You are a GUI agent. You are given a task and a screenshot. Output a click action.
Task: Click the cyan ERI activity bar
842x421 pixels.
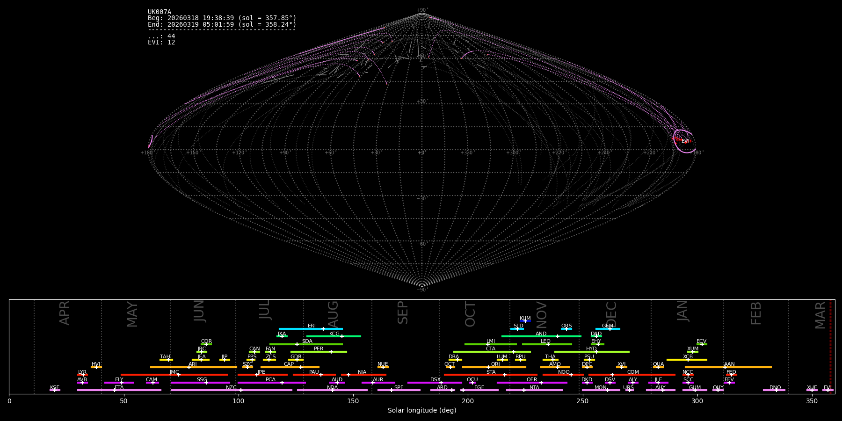[x=311, y=329]
